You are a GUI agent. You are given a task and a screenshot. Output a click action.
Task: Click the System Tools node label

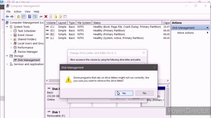22,27
